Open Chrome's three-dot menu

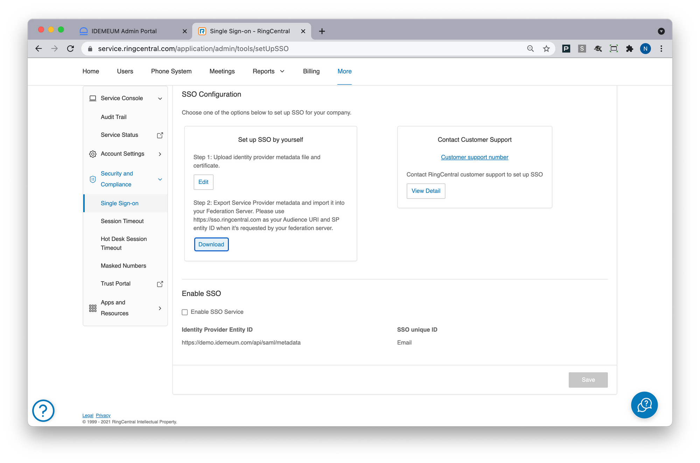(x=661, y=49)
